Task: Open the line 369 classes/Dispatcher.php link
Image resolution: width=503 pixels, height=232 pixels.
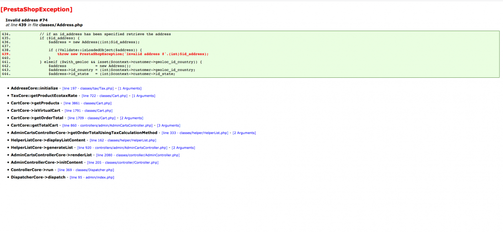Action: click(86, 170)
